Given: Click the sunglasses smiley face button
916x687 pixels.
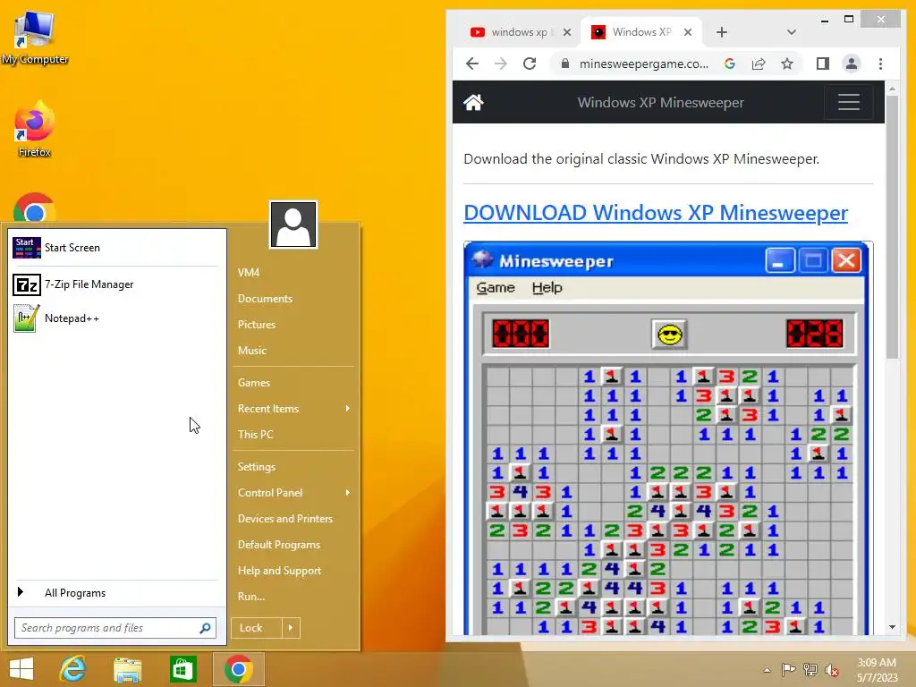Looking at the screenshot, I should (669, 335).
